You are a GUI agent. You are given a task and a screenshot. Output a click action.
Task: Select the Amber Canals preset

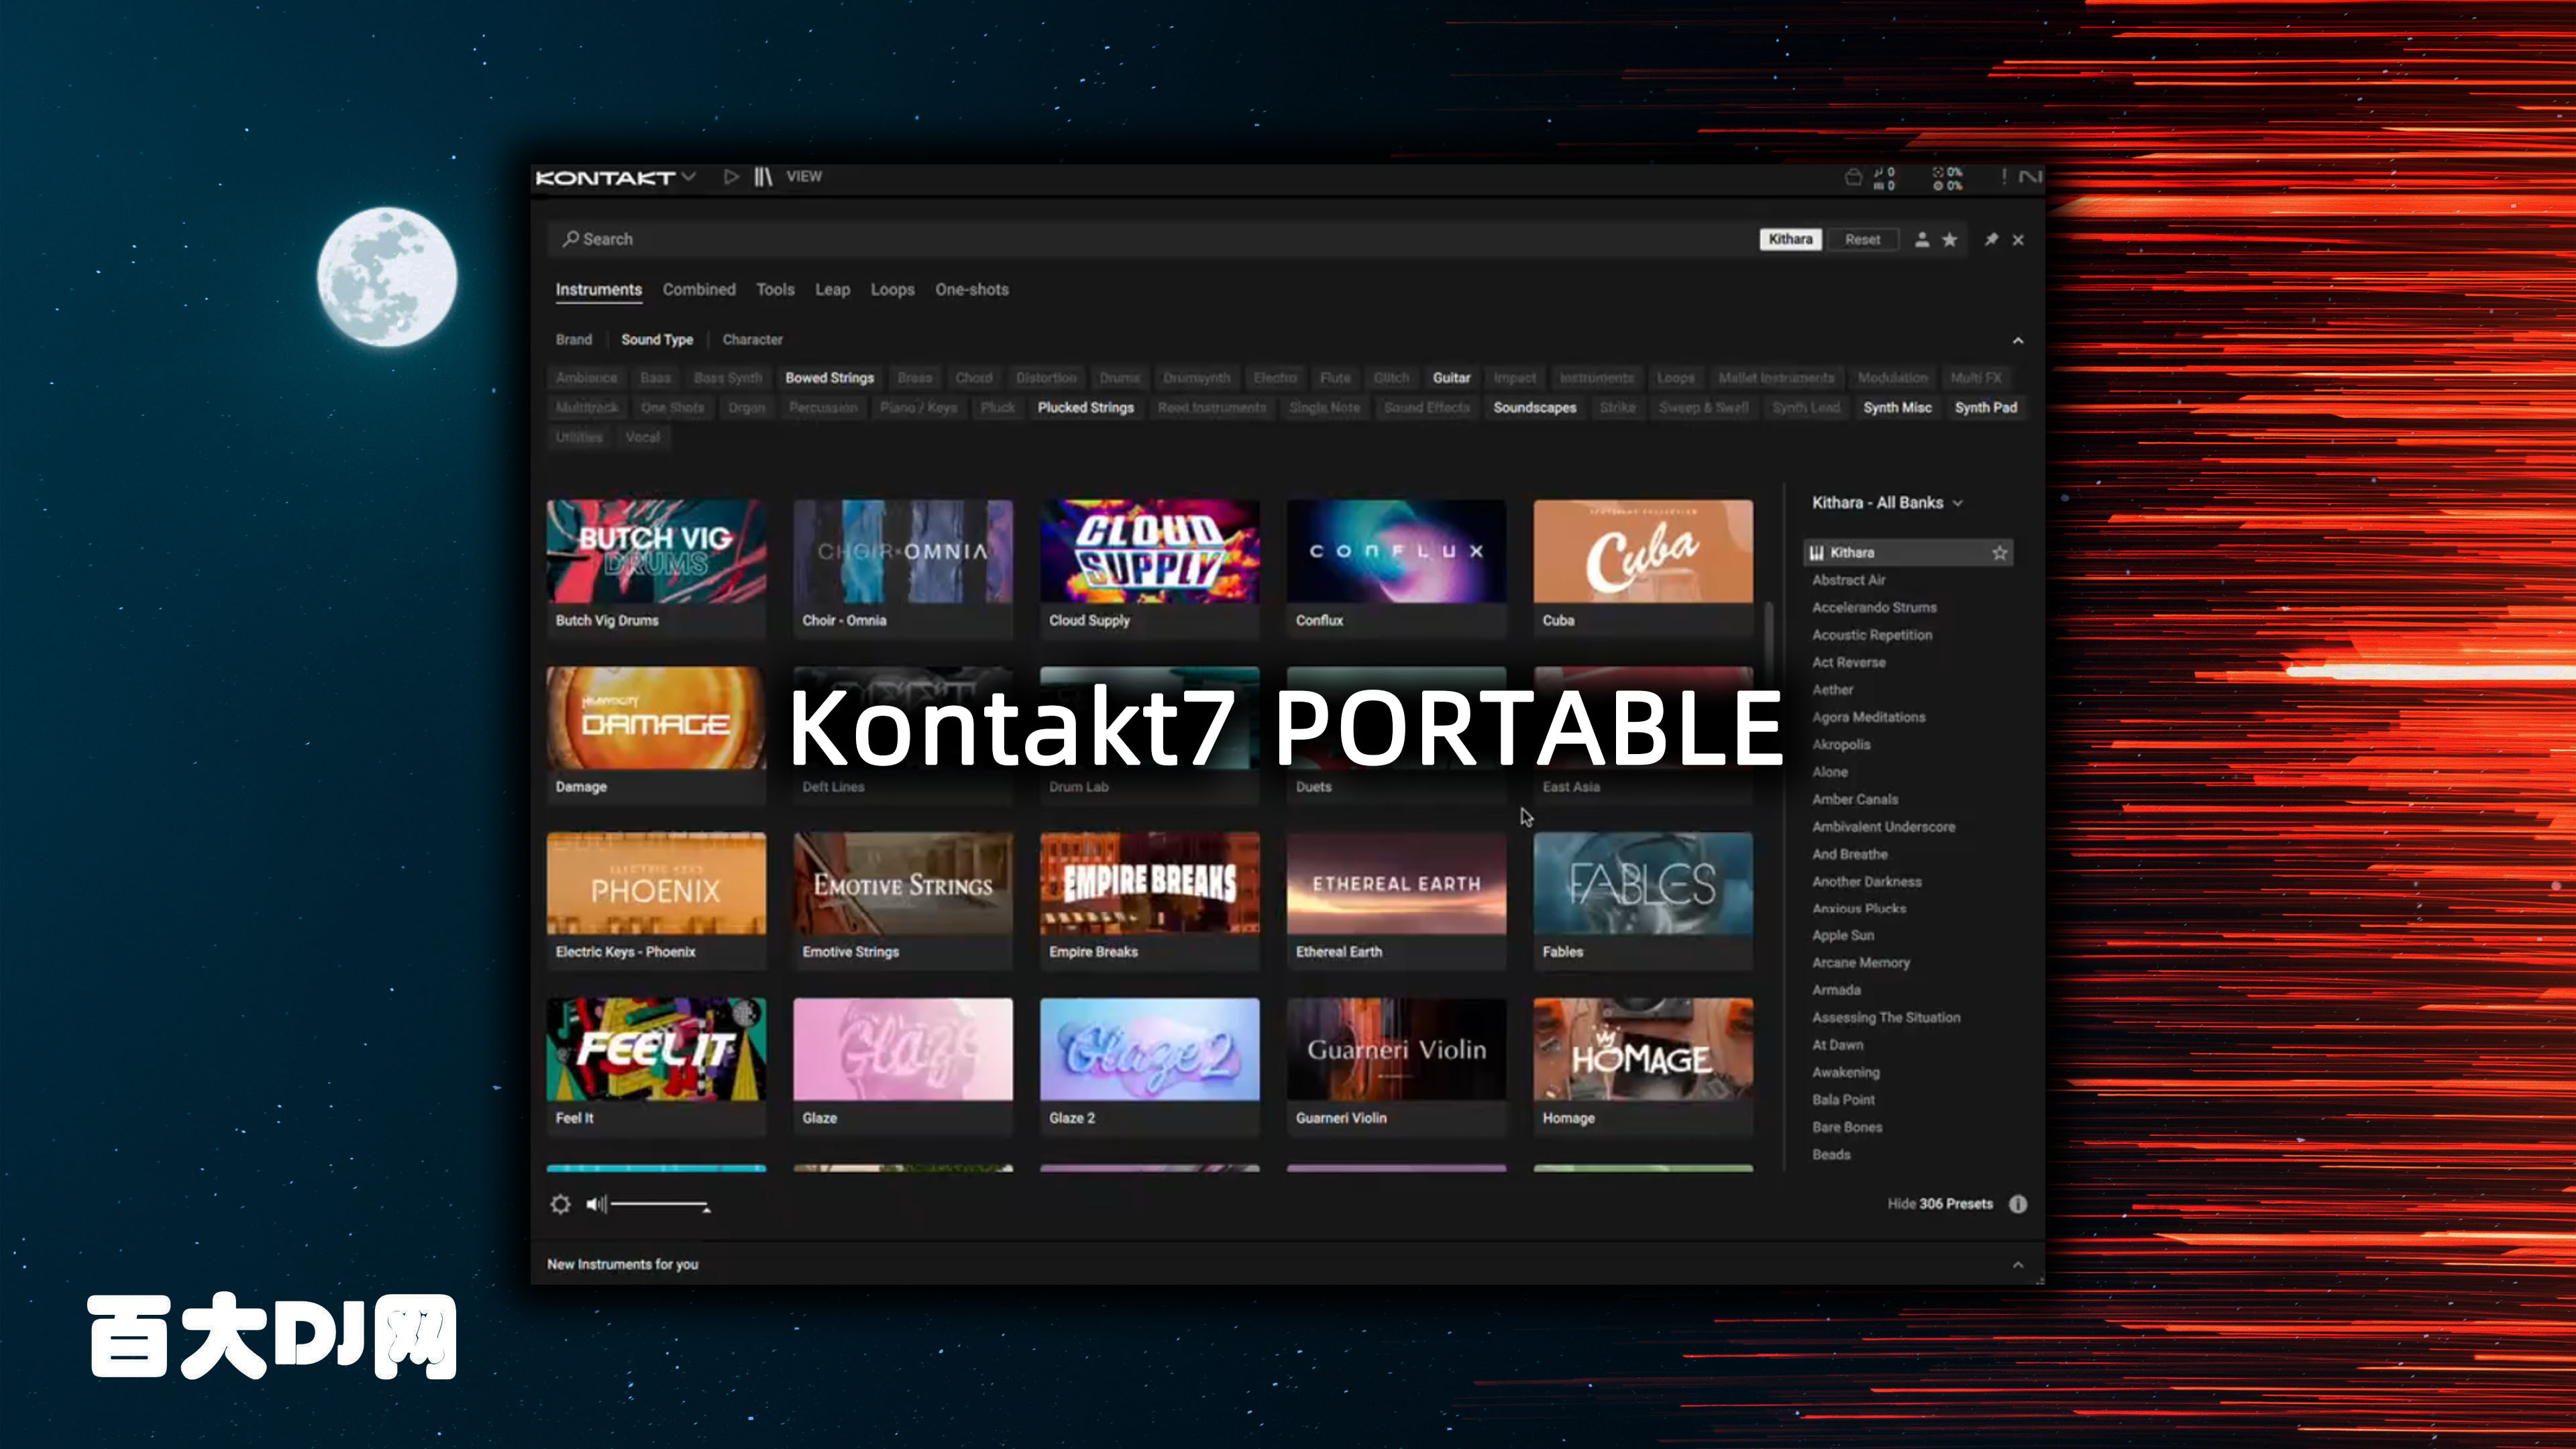[1855, 799]
